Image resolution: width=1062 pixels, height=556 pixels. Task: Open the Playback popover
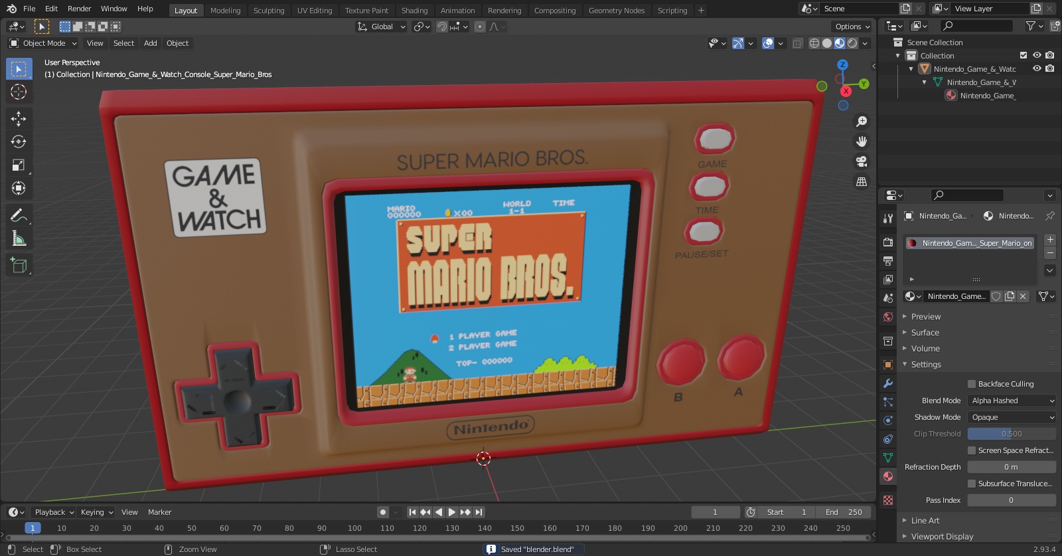point(54,512)
